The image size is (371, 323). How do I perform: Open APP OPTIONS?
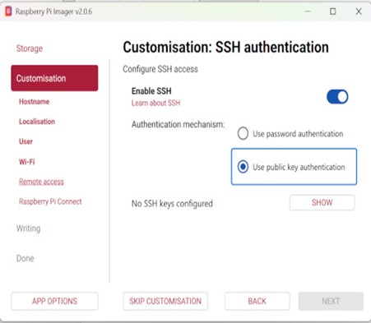point(54,301)
